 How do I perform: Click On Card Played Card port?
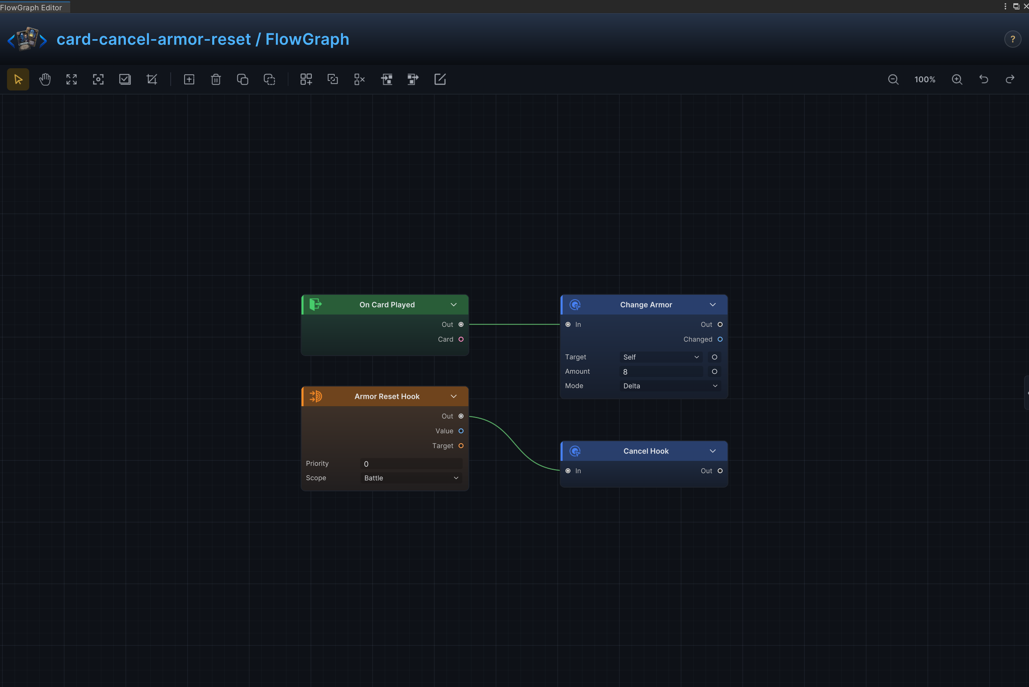coord(461,339)
